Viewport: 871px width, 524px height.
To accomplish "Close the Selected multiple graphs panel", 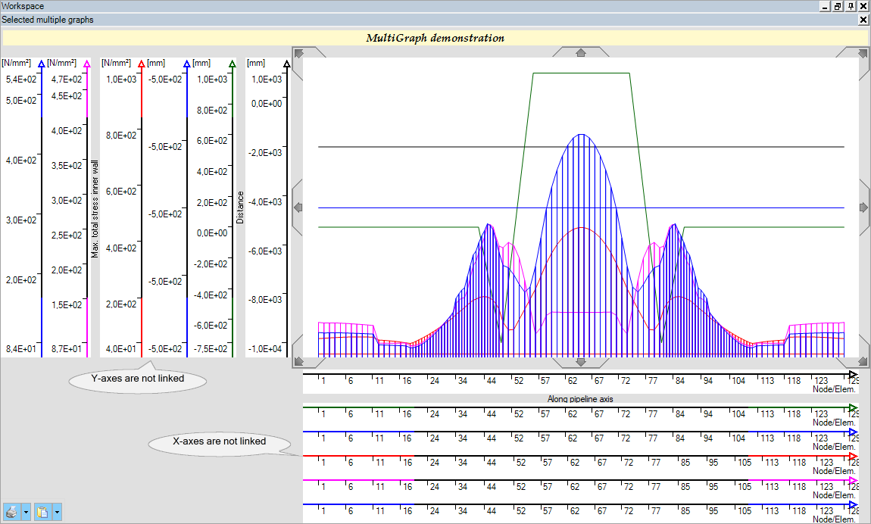I will [863, 20].
